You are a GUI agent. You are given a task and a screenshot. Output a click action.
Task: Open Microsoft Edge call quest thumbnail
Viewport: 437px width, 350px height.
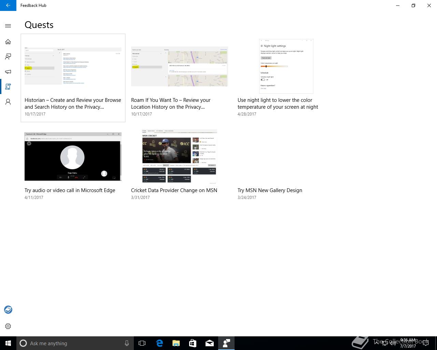[x=73, y=157]
